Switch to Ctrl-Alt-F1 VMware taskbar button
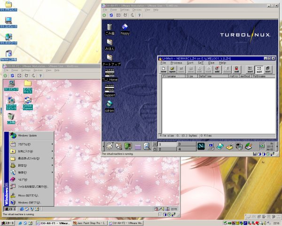This screenshot has width=282, height=226. (x=54, y=223)
